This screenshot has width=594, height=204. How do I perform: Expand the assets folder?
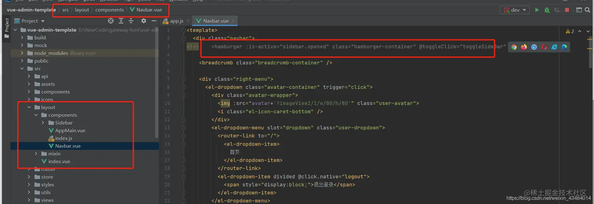point(29,84)
